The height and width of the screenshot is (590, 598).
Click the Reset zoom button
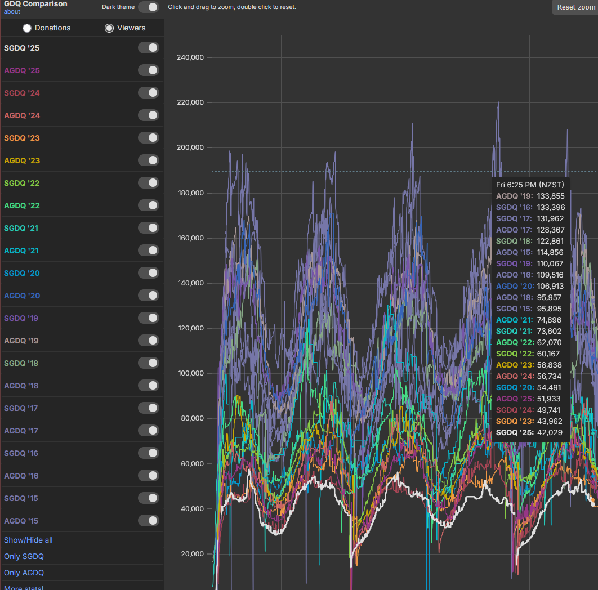(x=576, y=7)
